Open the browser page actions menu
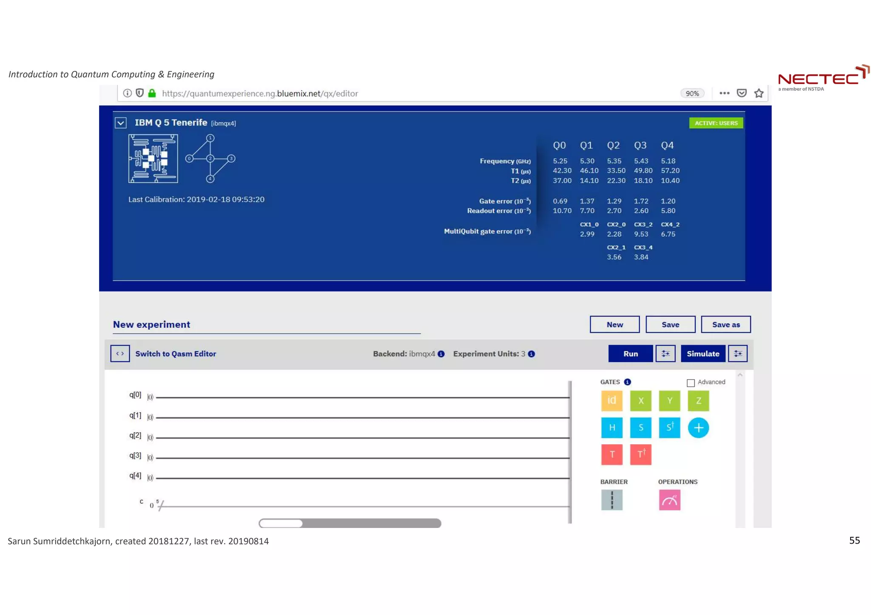Viewport: 871px width, 615px height. (x=724, y=93)
